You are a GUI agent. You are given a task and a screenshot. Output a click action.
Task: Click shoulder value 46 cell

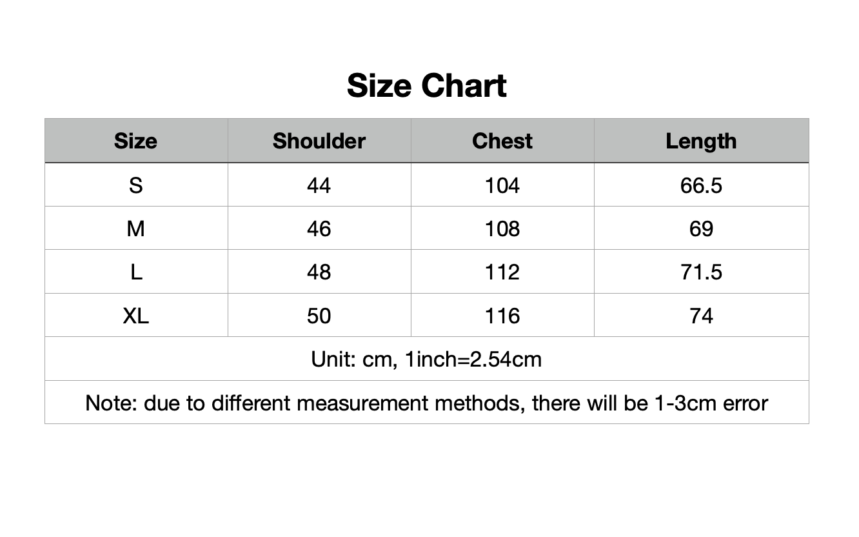point(319,229)
